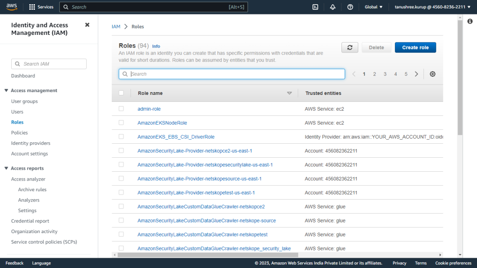Open the Policies page
Viewport: 477px width, 268px height.
20,133
